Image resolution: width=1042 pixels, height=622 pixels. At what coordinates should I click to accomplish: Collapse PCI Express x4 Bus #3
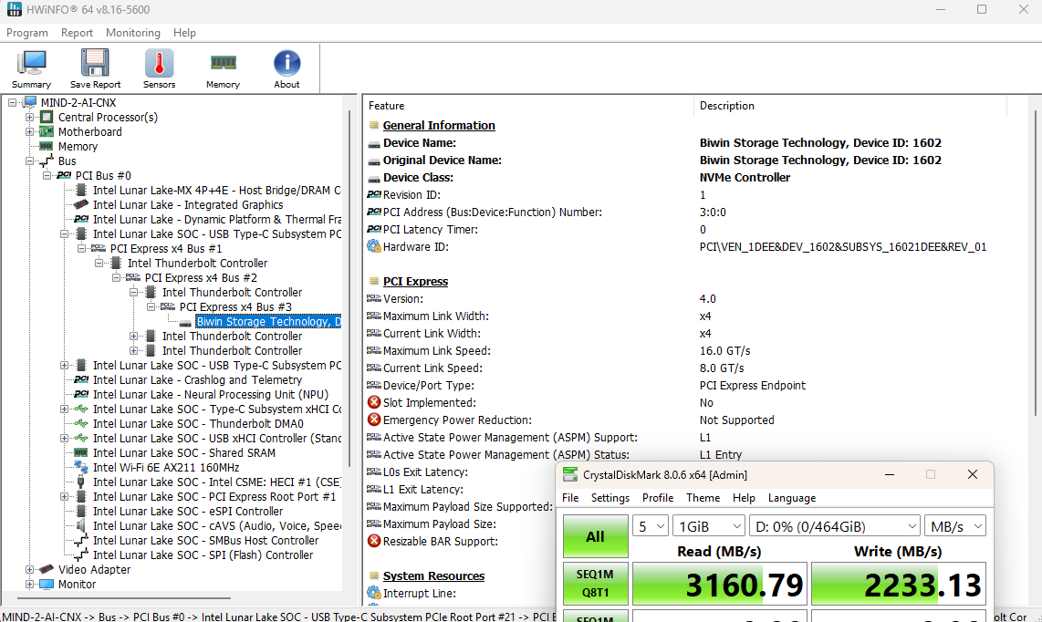[x=151, y=307]
